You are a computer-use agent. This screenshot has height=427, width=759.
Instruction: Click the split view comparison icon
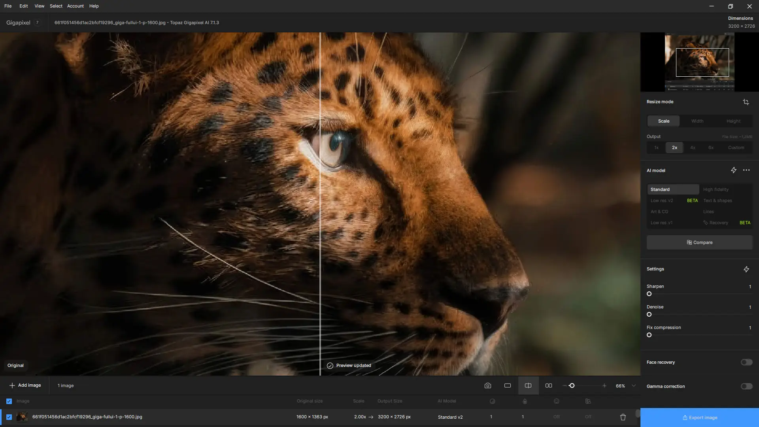[x=528, y=385]
